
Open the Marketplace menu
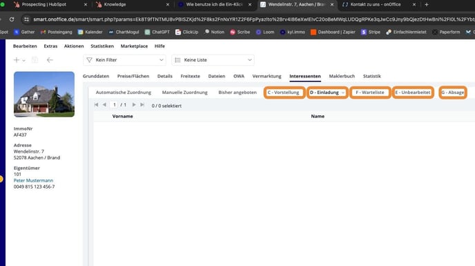click(134, 46)
